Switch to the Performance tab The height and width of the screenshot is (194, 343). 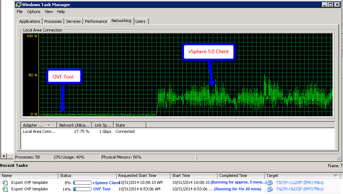[x=96, y=21]
